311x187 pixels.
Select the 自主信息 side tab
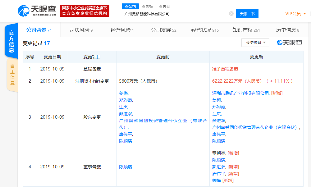click(x=12, y=75)
